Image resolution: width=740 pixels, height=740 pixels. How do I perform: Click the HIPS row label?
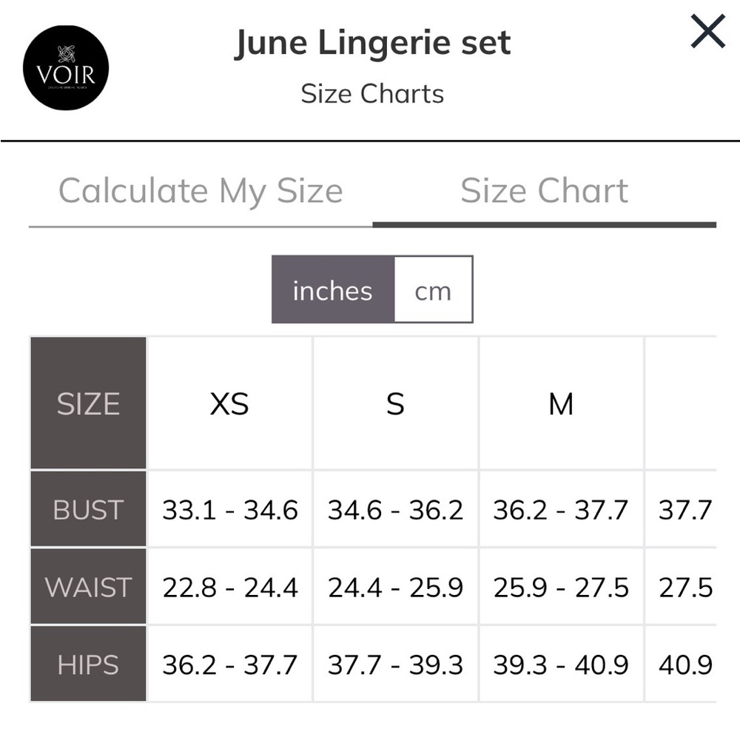[88, 664]
